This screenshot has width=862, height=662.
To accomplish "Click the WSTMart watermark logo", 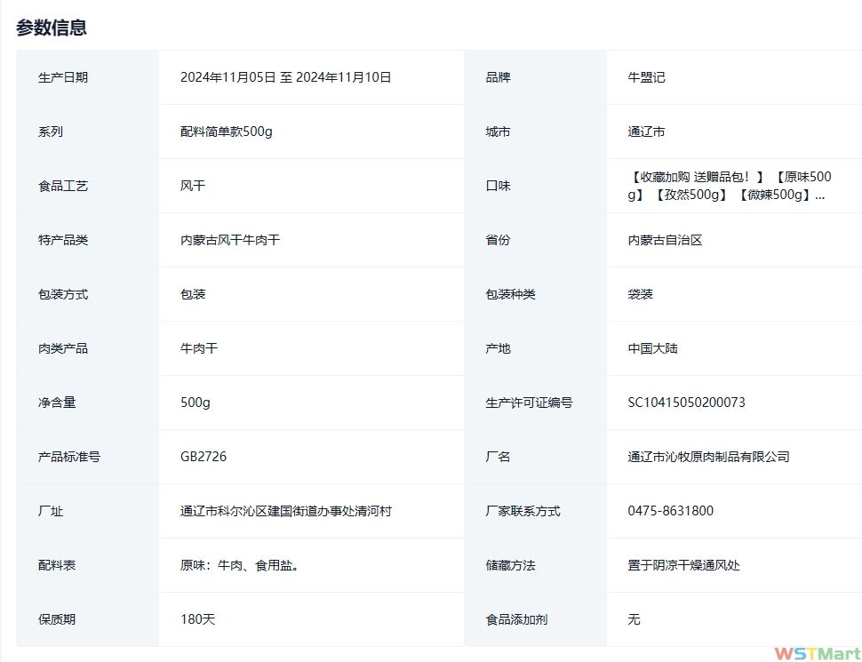I will pos(817,653).
